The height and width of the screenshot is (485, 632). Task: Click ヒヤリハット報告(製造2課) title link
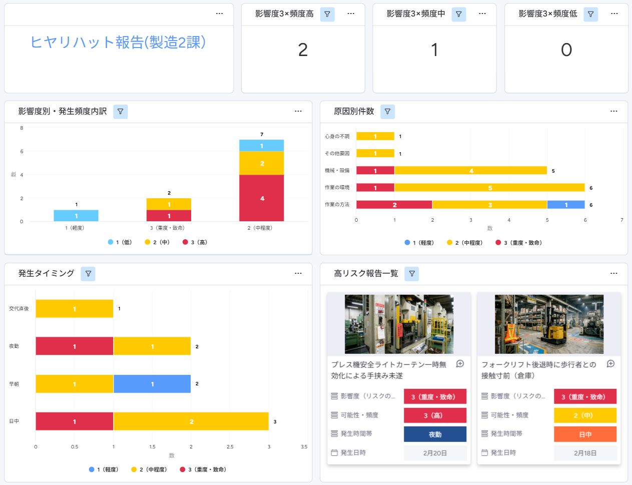coord(118,43)
